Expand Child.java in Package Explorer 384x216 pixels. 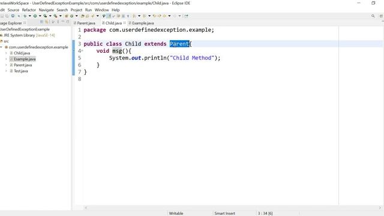click(6, 53)
